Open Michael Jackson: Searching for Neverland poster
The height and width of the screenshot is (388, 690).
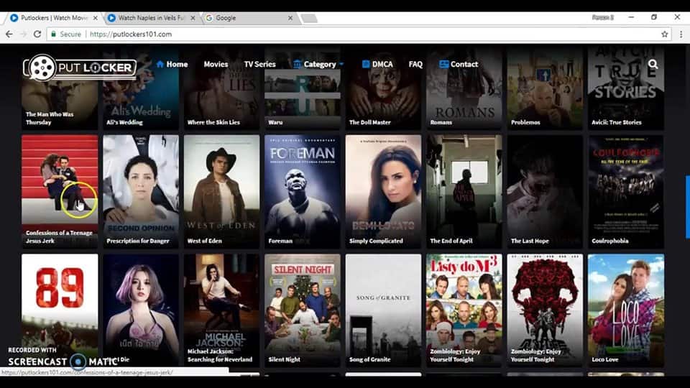tap(222, 310)
